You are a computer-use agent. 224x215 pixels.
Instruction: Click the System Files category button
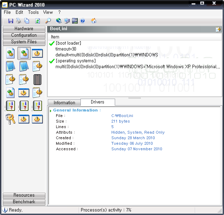[24, 42]
